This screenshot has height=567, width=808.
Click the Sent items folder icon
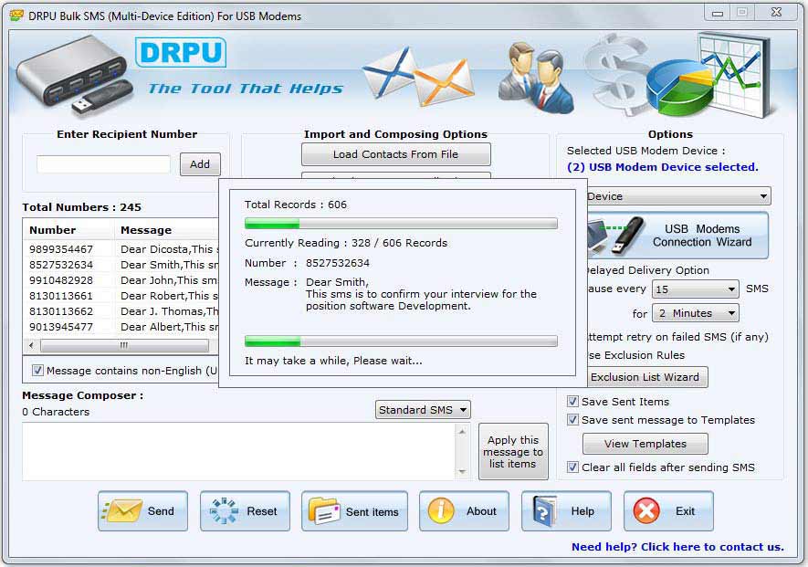(x=324, y=510)
